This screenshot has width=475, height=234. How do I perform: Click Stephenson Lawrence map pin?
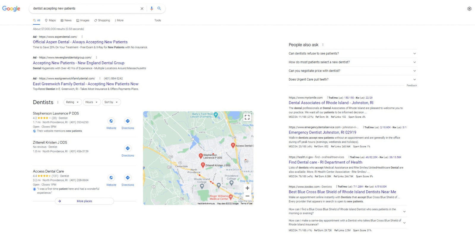pos(201,156)
